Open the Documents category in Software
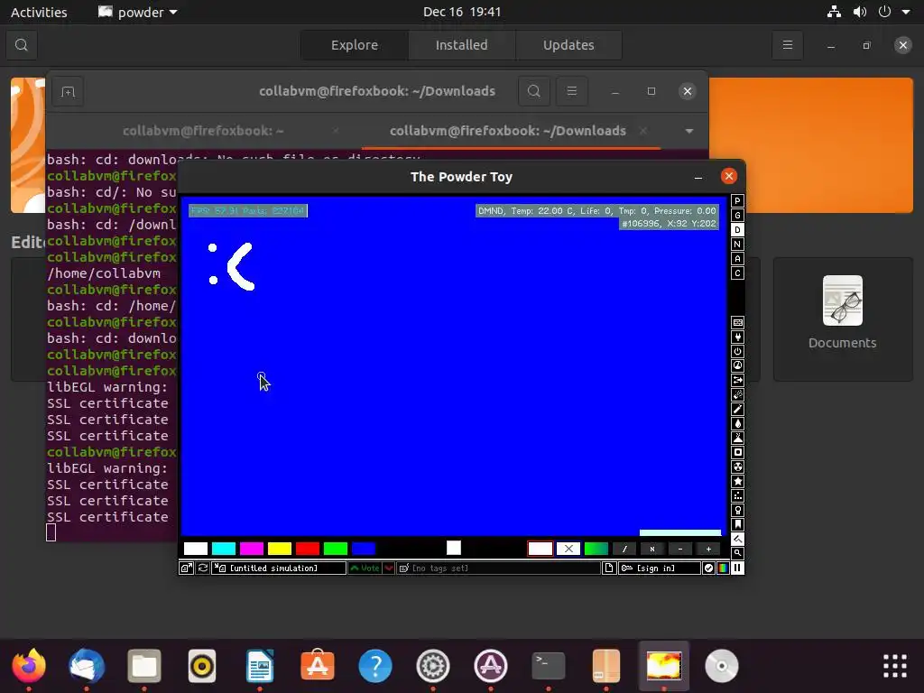This screenshot has width=924, height=693. [x=843, y=319]
